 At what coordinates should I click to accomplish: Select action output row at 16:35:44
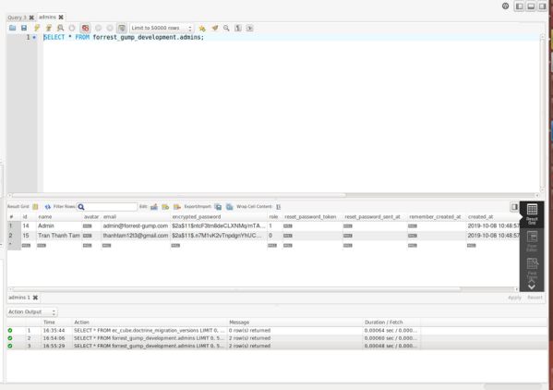click(x=277, y=330)
